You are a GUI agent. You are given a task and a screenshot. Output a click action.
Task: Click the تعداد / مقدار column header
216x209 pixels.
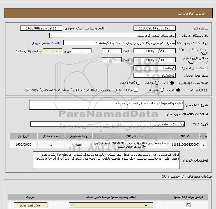tap(51, 136)
